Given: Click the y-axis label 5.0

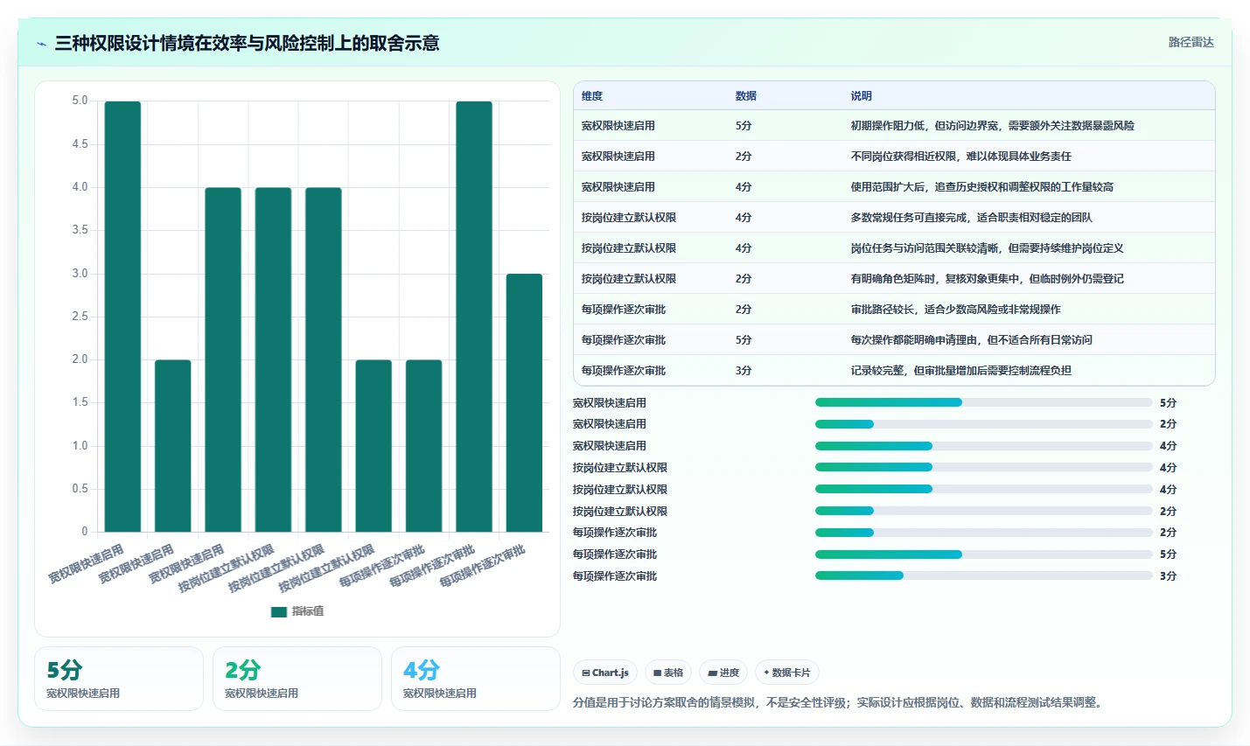Looking at the screenshot, I should pos(80,101).
